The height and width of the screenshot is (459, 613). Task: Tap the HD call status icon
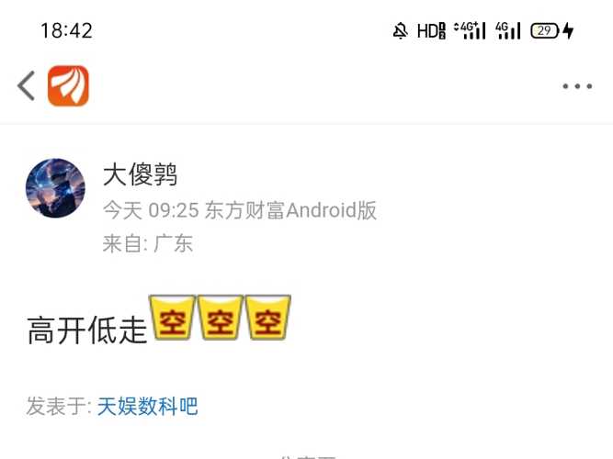[431, 31]
